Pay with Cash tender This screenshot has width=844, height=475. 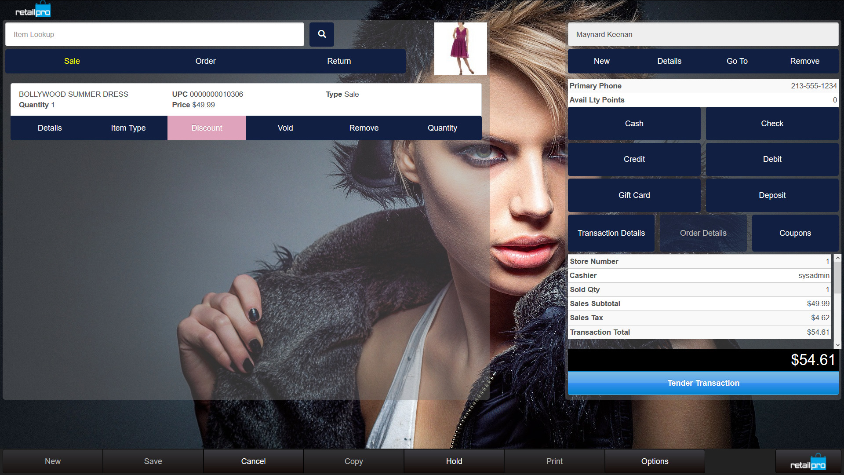634,124
